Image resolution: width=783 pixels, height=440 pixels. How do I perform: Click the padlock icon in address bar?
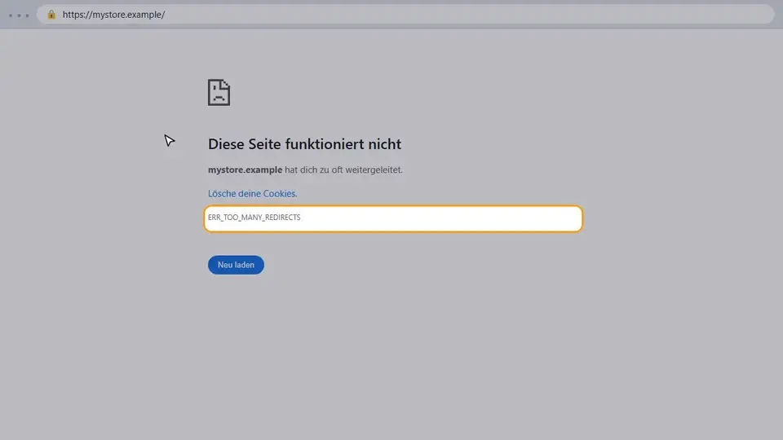(x=51, y=15)
